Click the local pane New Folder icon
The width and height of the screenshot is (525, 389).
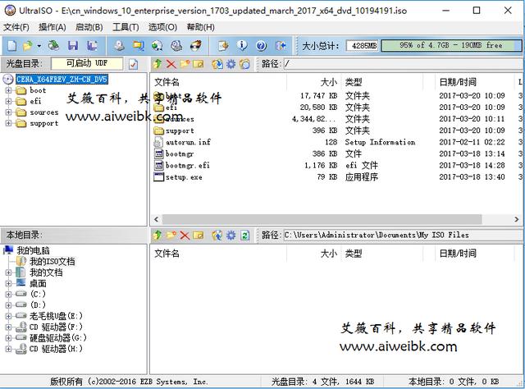point(171,236)
